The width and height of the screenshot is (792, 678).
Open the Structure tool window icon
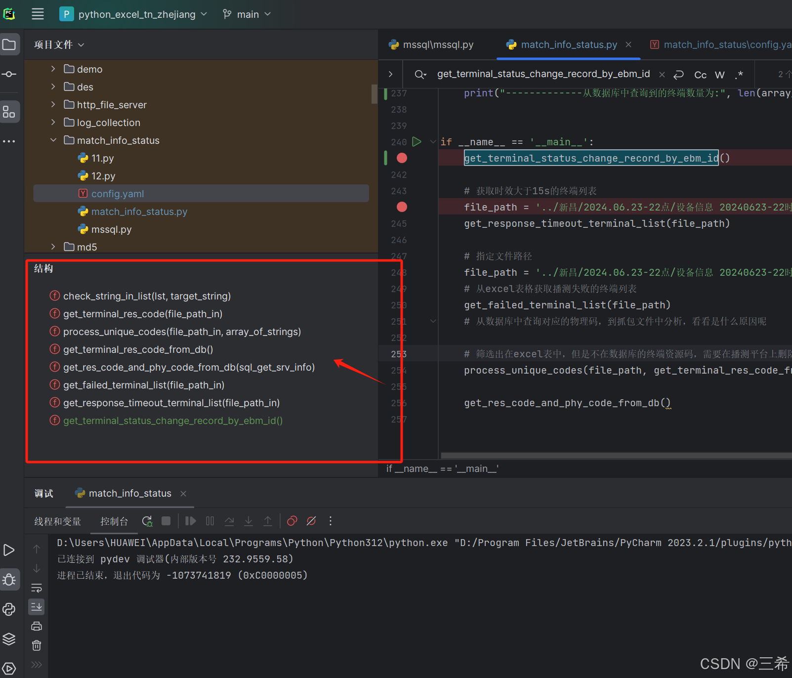coord(10,112)
